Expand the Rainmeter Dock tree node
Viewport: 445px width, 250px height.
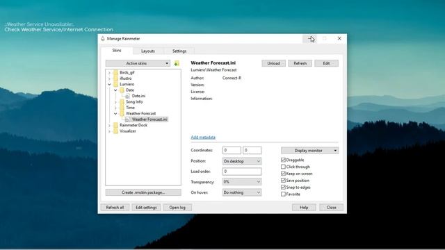[x=109, y=125]
